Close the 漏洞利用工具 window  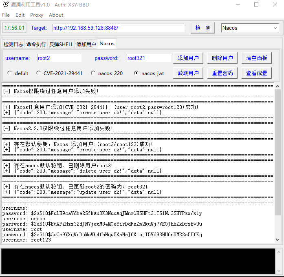tap(275, 4)
